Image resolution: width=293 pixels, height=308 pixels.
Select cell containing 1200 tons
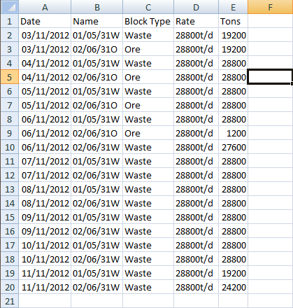233,133
